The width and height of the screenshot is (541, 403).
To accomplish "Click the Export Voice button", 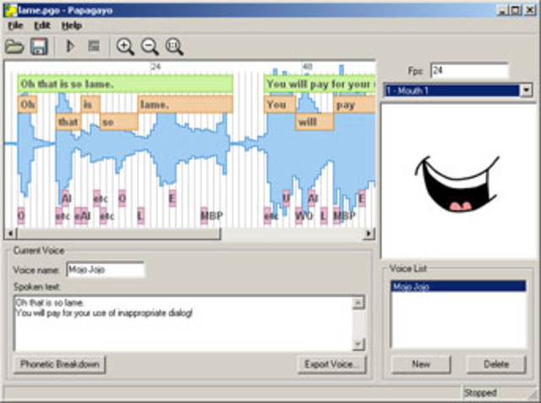I will coord(331,364).
